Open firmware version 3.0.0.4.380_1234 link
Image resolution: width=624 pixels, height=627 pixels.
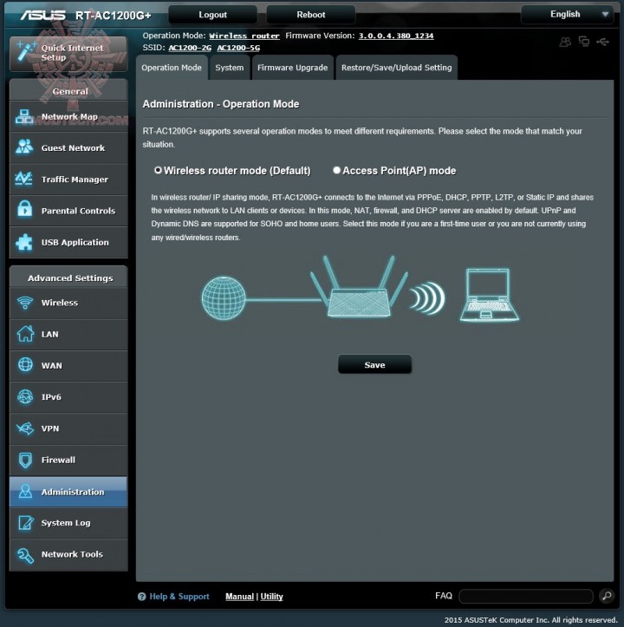pos(396,36)
